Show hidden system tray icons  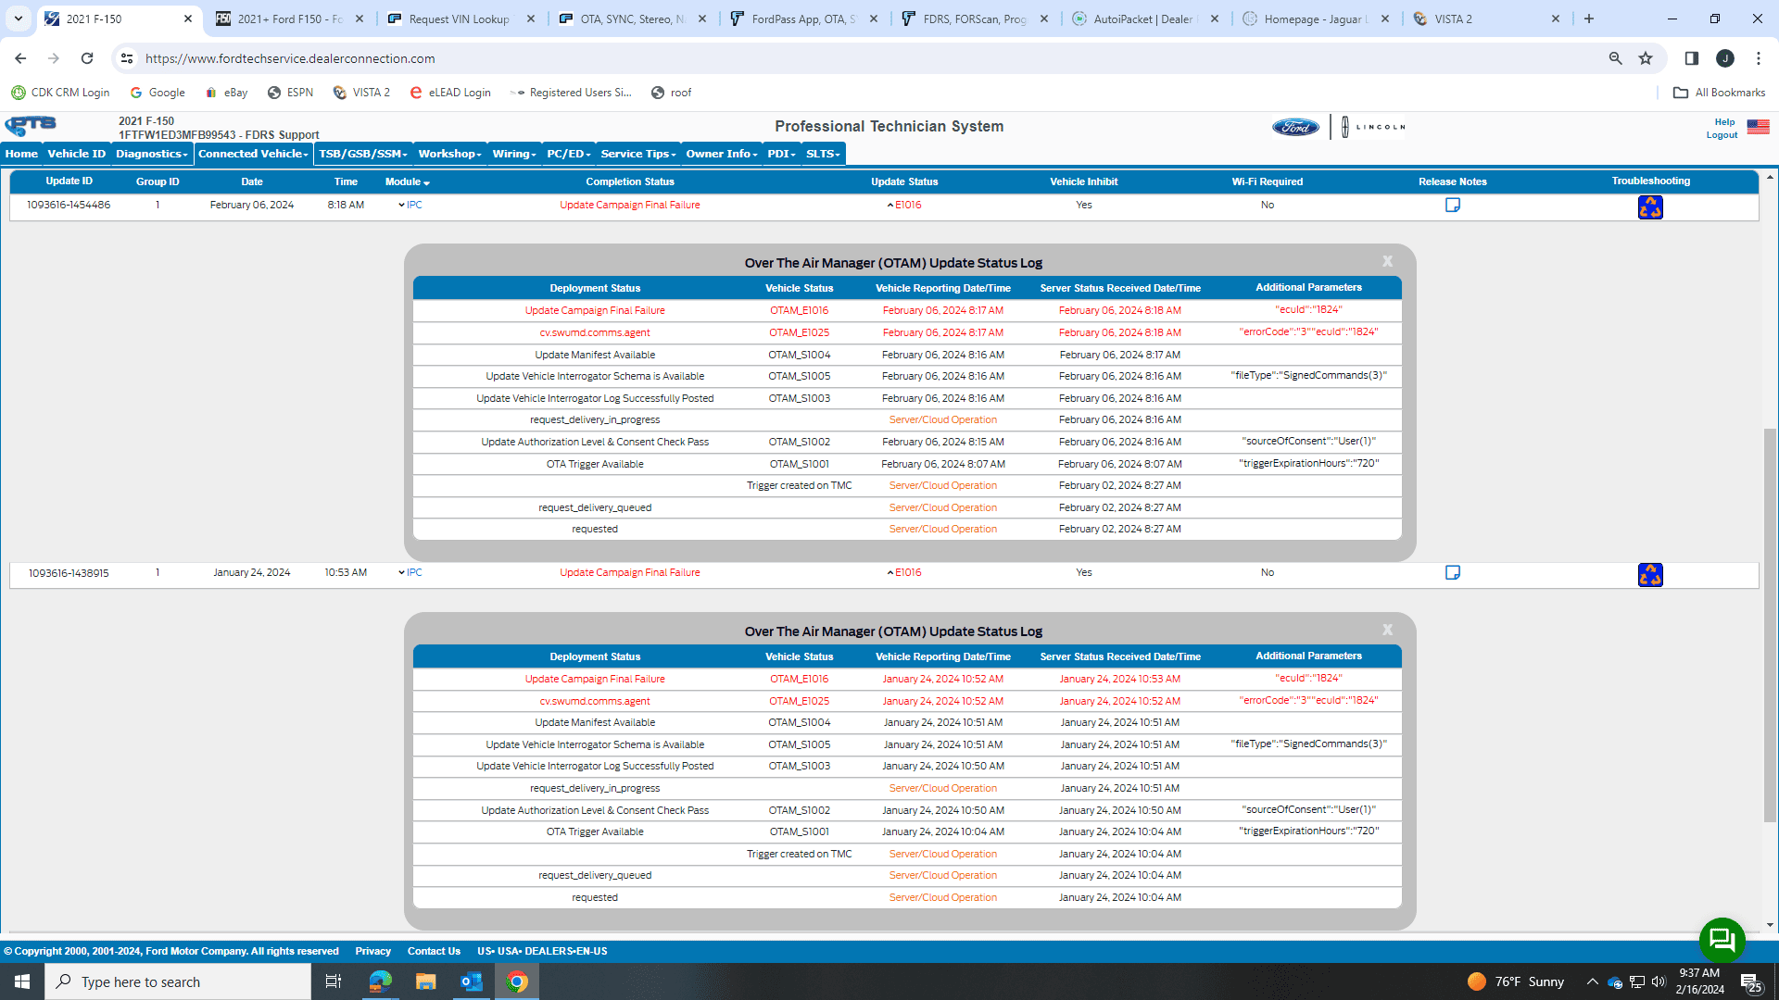pos(1592,981)
